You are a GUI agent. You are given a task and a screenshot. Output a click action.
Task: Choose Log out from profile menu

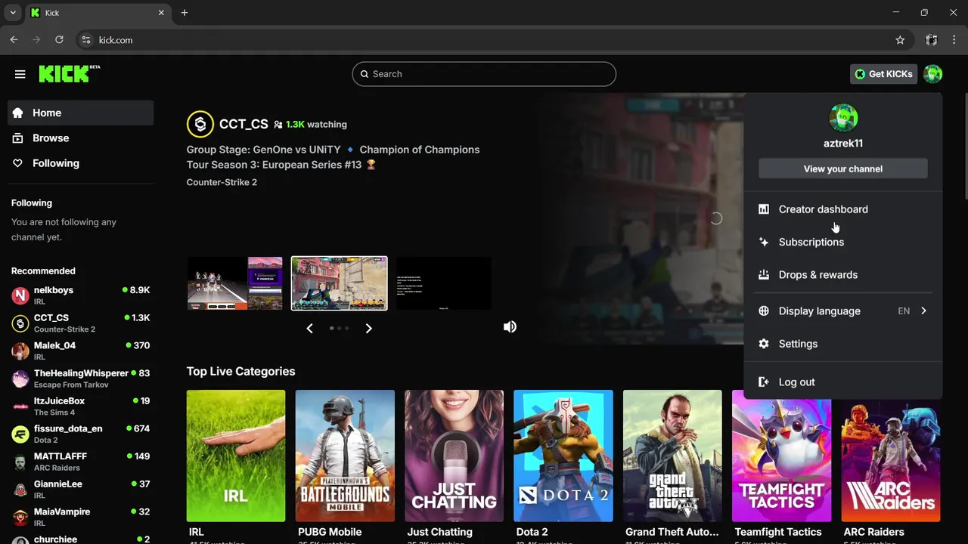coord(843,382)
